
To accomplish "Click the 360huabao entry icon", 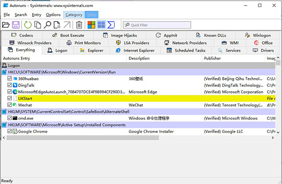I will [15, 79].
